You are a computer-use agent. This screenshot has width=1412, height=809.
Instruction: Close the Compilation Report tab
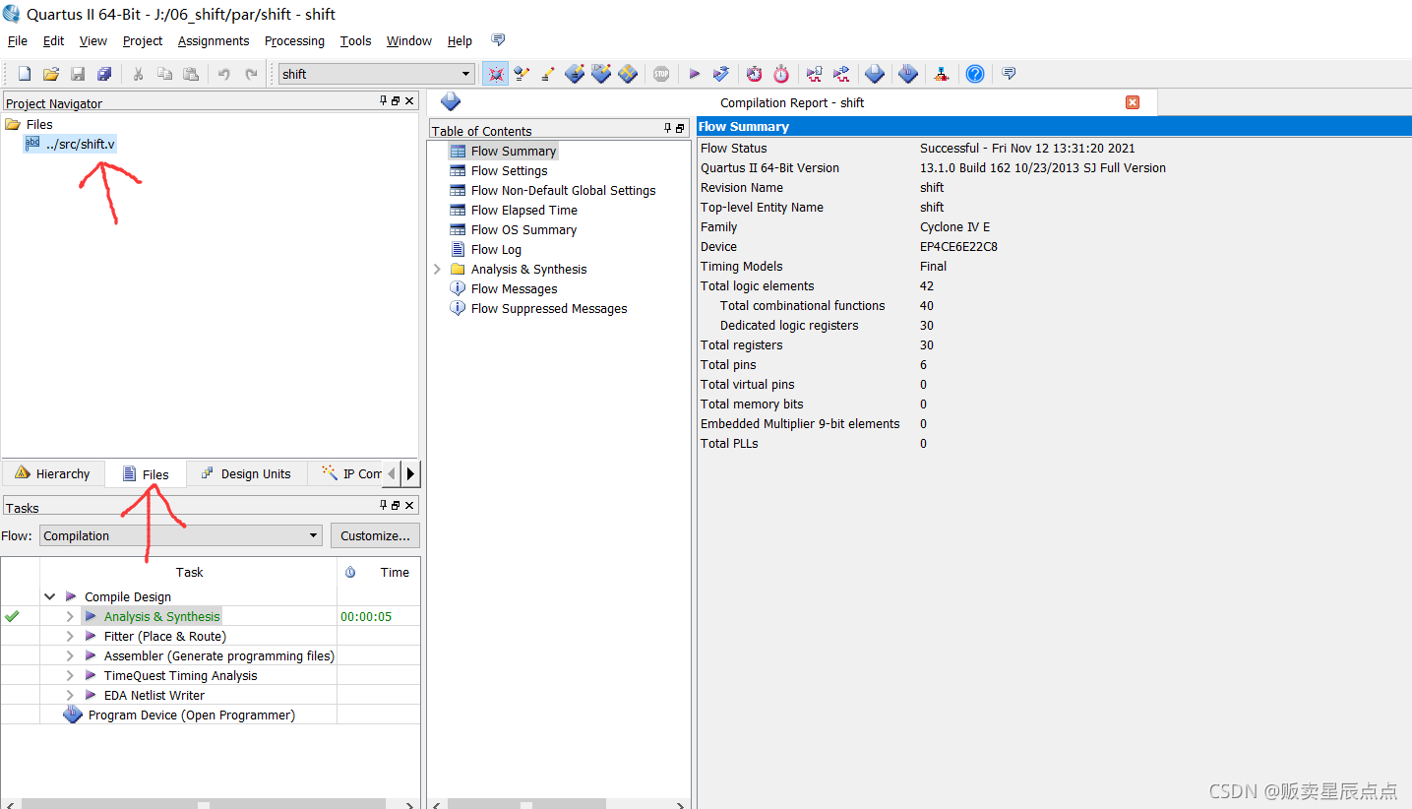click(1133, 102)
